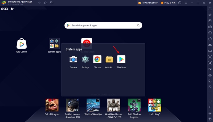The height and width of the screenshot is (122, 213).
Task: Open the recent apps icon in title bar
Action: (x=52, y=3)
